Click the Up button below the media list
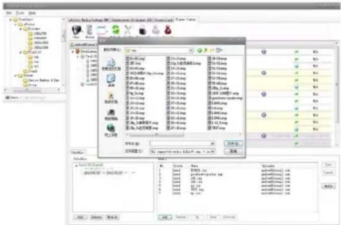This screenshot has height=225, width=341. [x=197, y=217]
